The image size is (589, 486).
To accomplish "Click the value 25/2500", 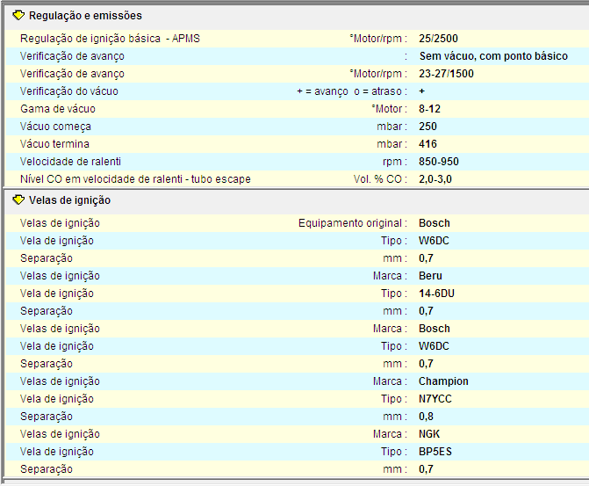I will [438, 39].
